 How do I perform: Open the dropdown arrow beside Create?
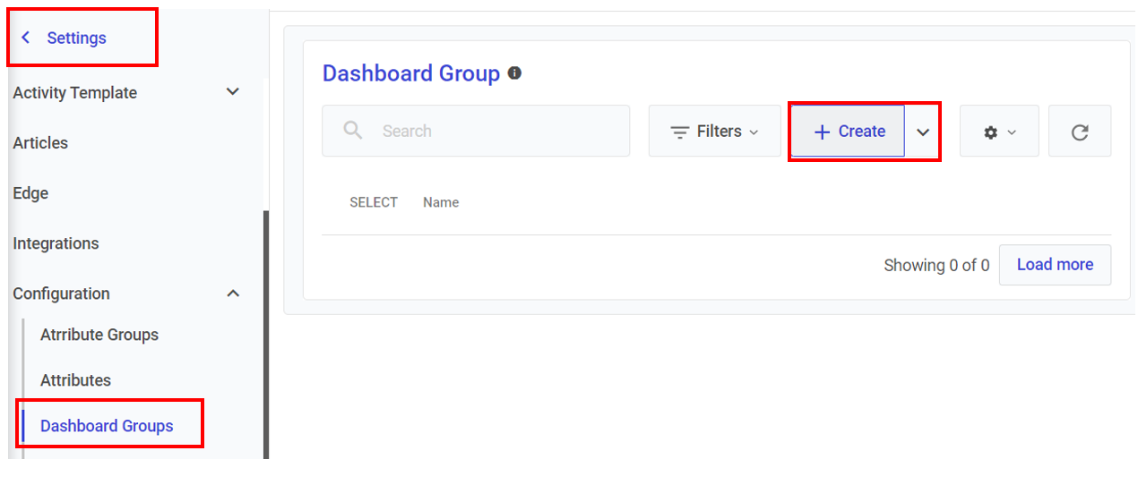923,132
